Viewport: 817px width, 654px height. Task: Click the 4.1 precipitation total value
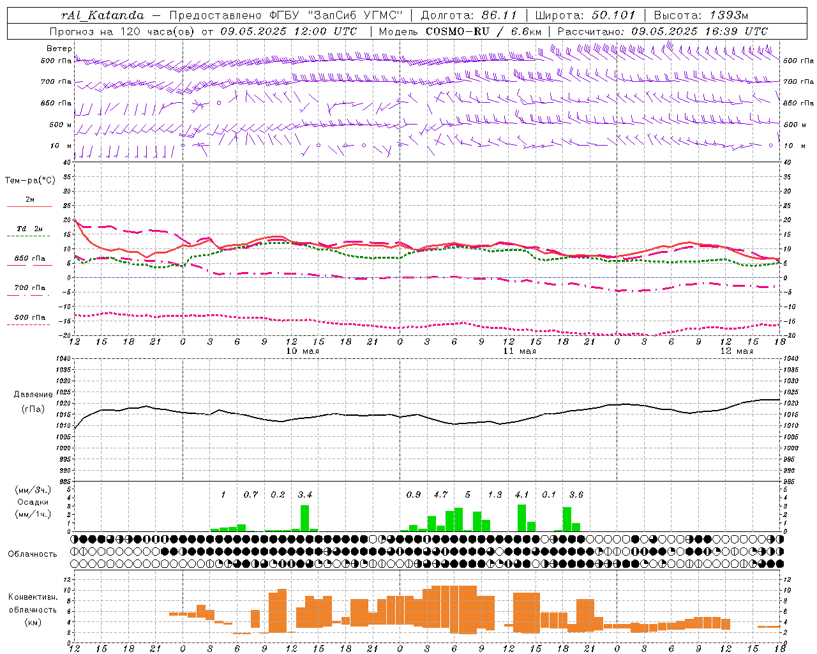point(522,495)
